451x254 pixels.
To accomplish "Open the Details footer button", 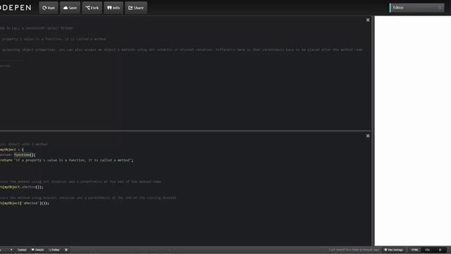I will pyautogui.click(x=37, y=250).
